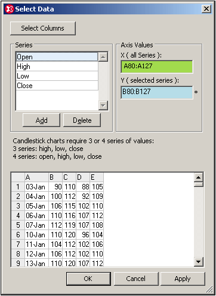Click the series list scroll down arrow
Image resolution: width=216 pixels, height=296 pixels.
tap(103, 105)
